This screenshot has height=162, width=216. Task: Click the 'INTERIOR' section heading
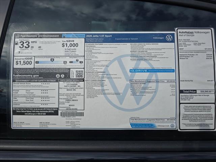pyautogui.click(x=88, y=59)
